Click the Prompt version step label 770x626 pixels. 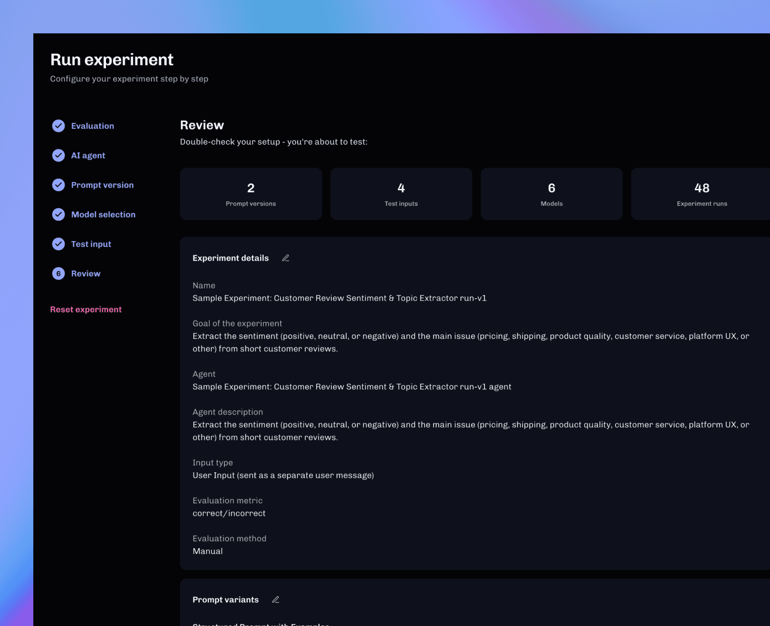click(x=102, y=185)
